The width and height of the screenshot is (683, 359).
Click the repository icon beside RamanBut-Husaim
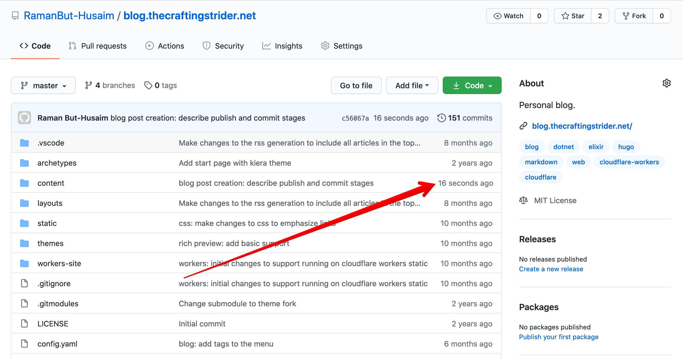15,16
